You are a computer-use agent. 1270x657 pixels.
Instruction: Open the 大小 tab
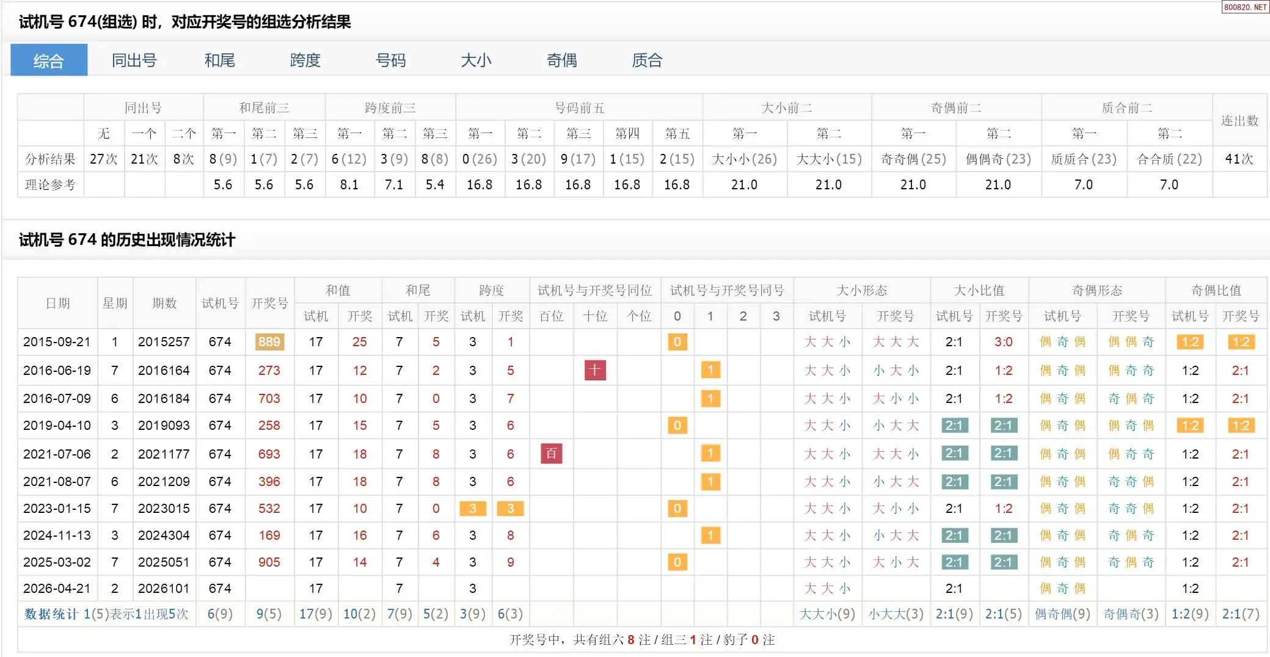click(476, 60)
